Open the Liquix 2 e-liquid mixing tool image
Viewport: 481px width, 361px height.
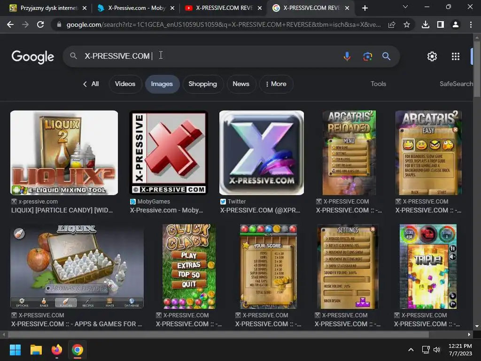[x=64, y=153]
